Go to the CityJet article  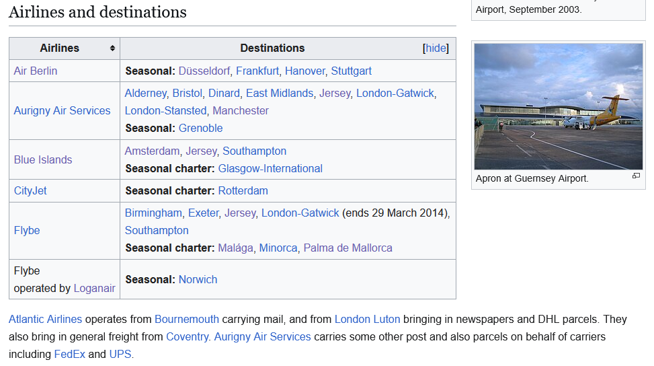pos(30,190)
